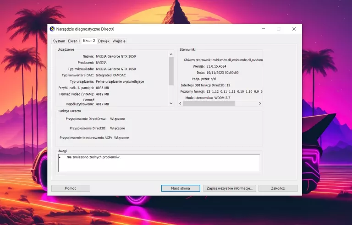The width and height of the screenshot is (352, 225).
Task: Select the Ekran 2 tab
Action: [89, 41]
